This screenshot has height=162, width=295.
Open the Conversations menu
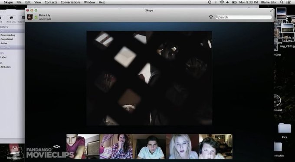point(71,2)
